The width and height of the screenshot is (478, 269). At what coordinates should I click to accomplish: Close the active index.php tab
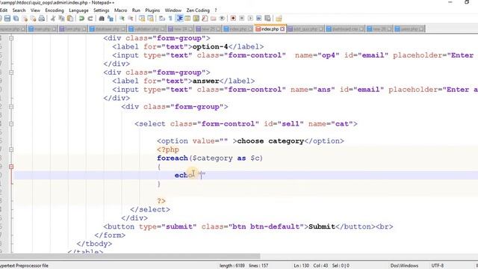pos(282,29)
